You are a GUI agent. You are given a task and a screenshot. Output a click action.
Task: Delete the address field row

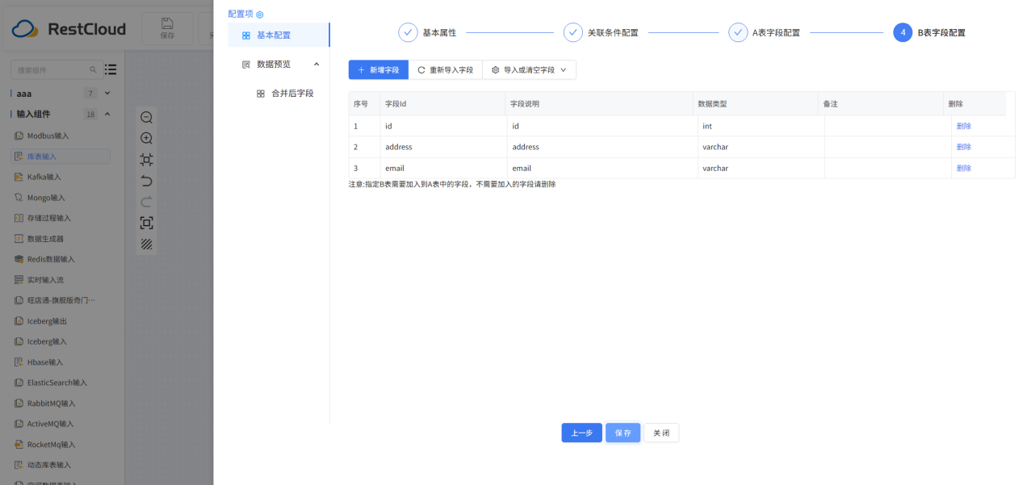tap(964, 147)
